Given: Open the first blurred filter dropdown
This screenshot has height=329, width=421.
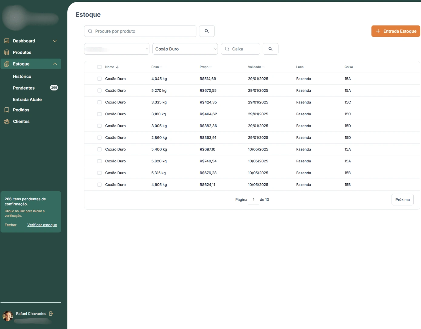Looking at the screenshot, I should 117,49.
